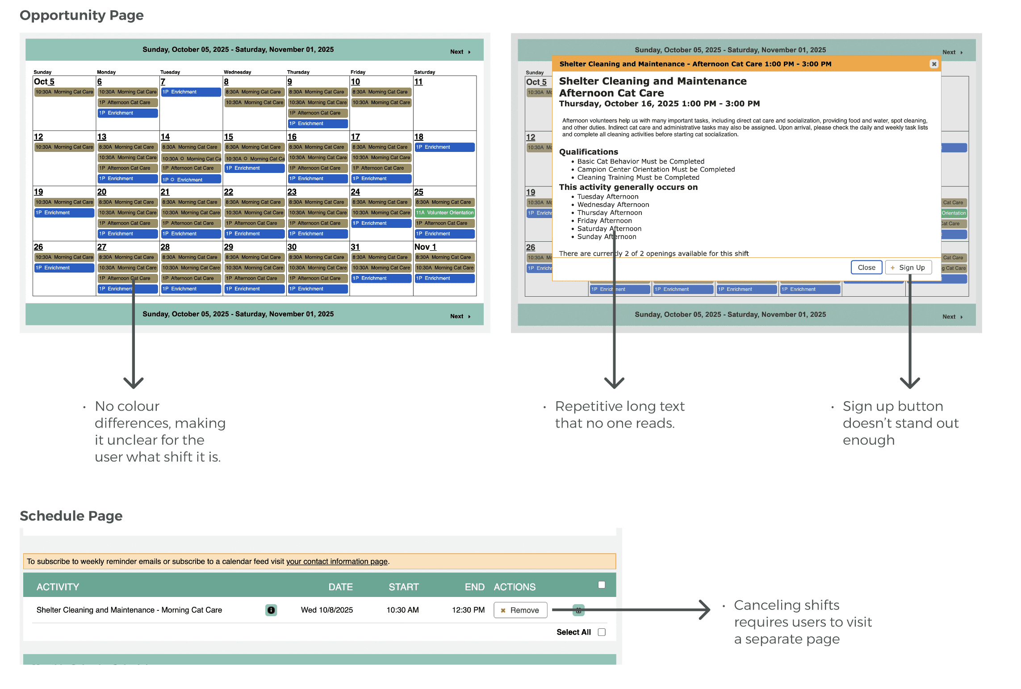Viewport: 1021px width, 689px height.
Task: Check the header checkbox in ACTIONS column
Action: (x=602, y=584)
